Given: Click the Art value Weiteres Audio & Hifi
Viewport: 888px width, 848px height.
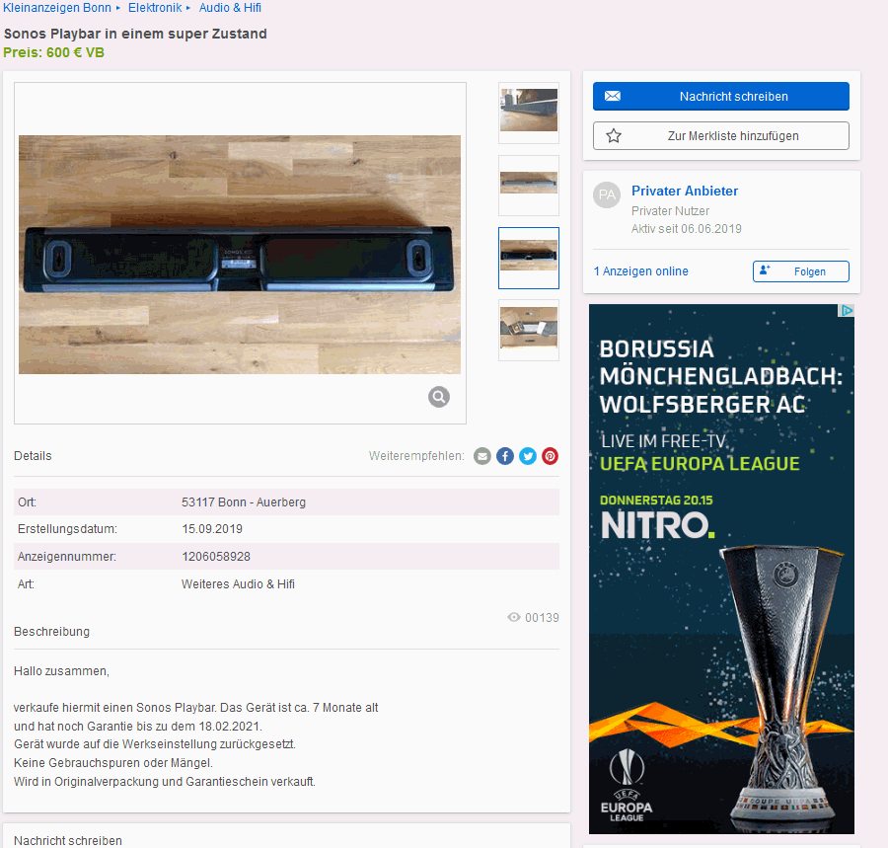Looking at the screenshot, I should [238, 584].
